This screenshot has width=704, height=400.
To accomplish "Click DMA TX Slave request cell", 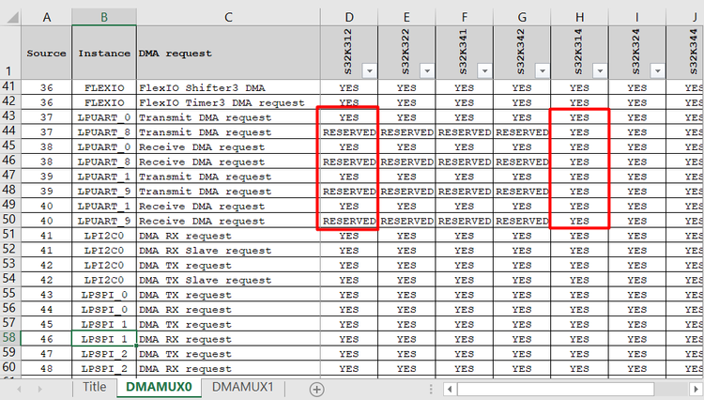I will click(x=228, y=280).
